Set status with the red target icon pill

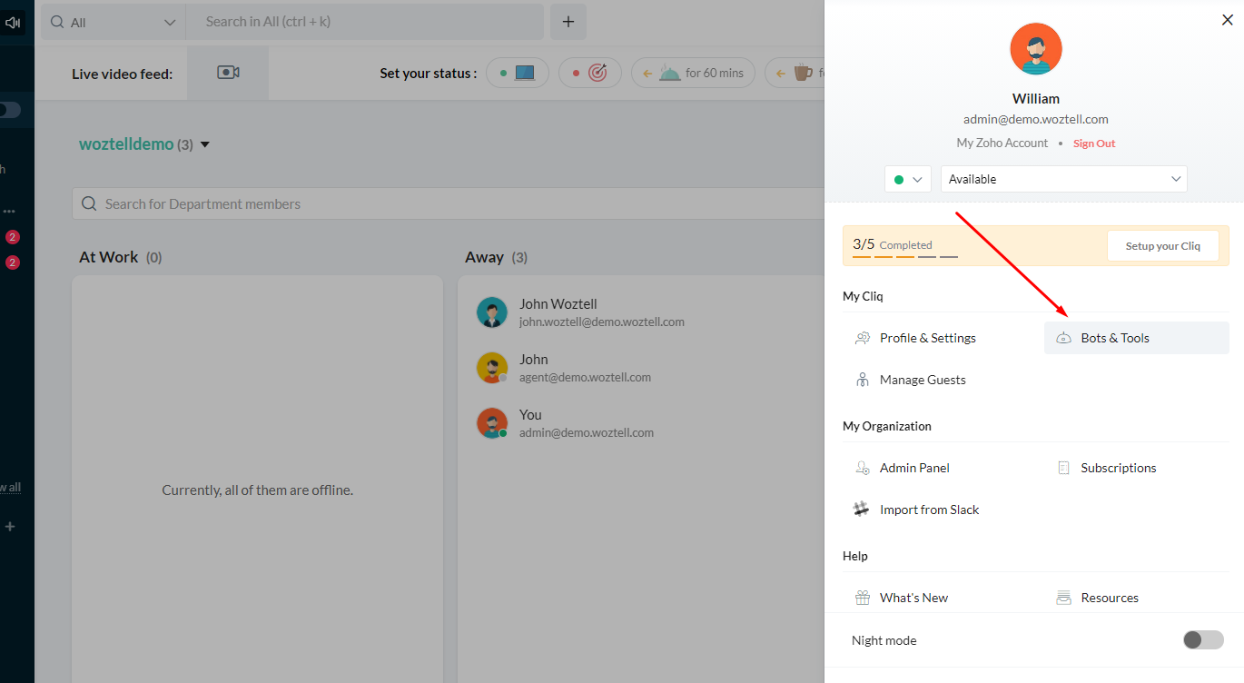[590, 73]
